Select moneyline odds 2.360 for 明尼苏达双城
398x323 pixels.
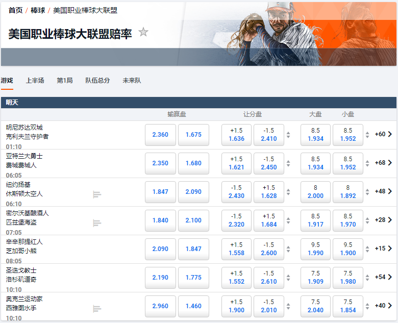pos(160,135)
